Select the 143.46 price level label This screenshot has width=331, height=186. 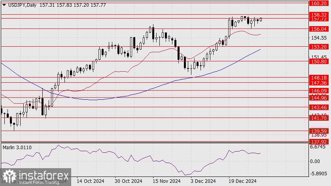(x=319, y=108)
